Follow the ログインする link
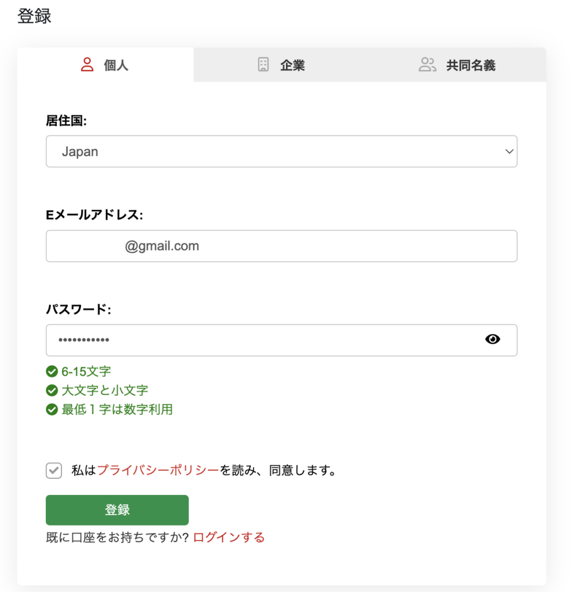The height and width of the screenshot is (592, 572). pyautogui.click(x=229, y=538)
